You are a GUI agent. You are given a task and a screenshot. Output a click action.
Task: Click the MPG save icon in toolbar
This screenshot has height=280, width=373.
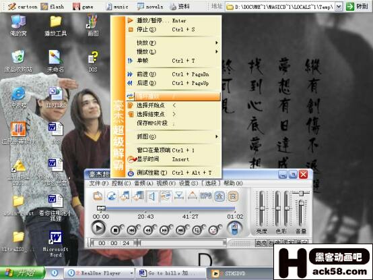click(206, 196)
